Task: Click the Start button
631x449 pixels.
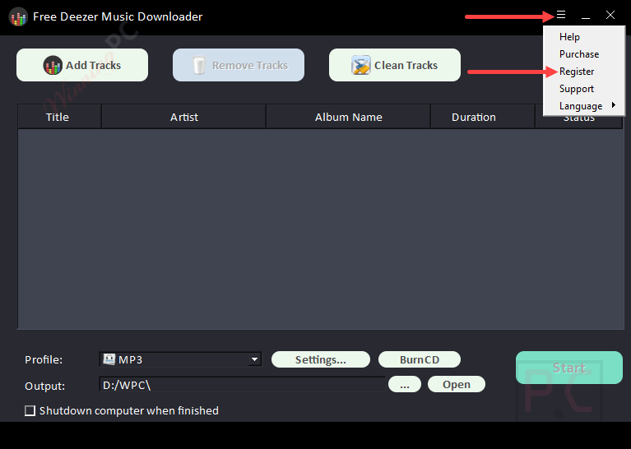Action: (x=569, y=368)
